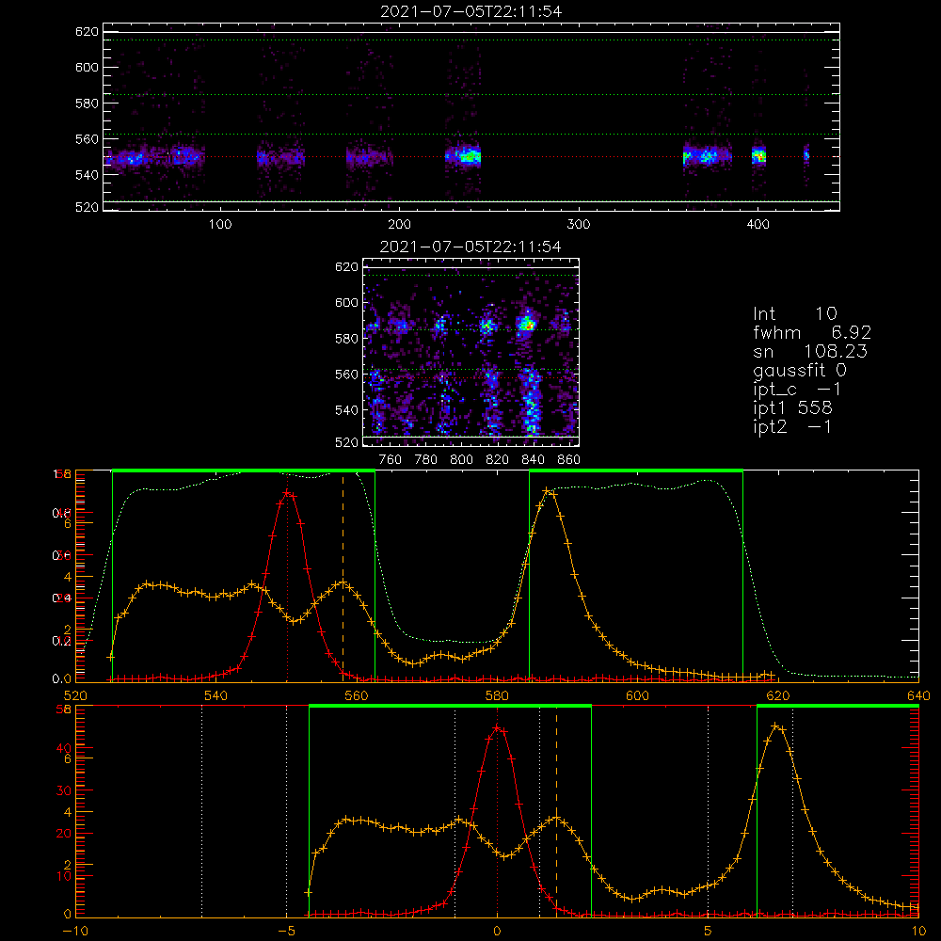Select the 'ipt1 558' readout
The image size is (941, 941).
792,408
